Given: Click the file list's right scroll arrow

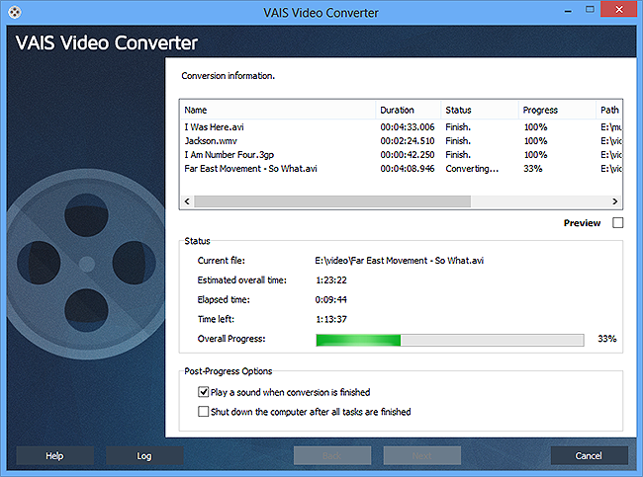Looking at the screenshot, I should click(x=614, y=201).
